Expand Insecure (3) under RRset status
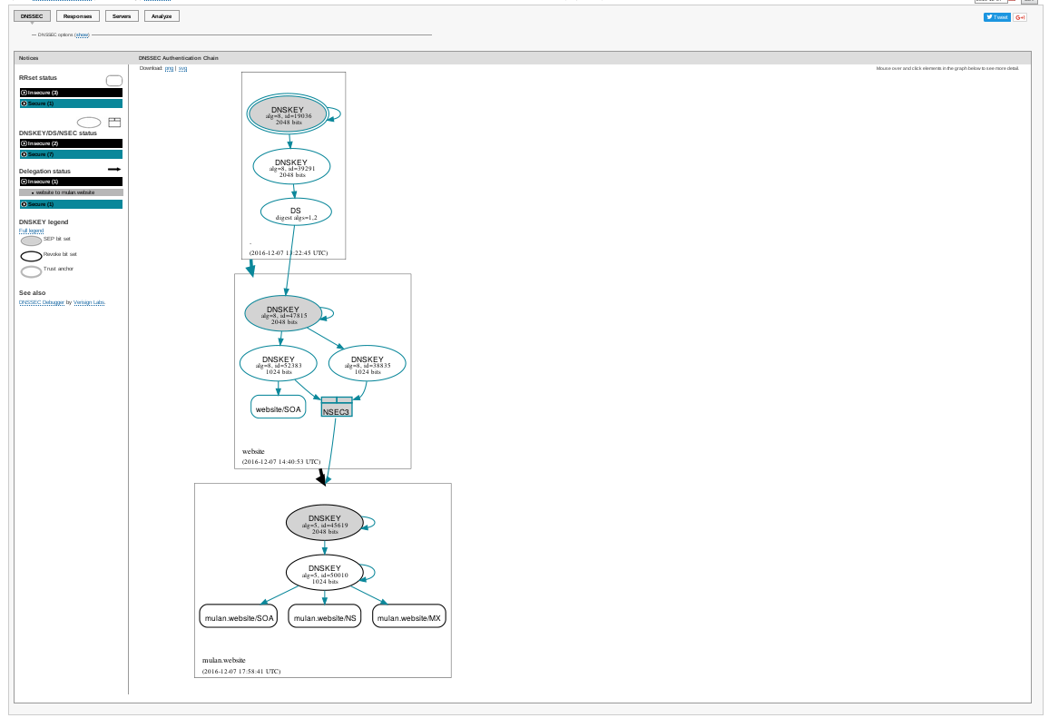This screenshot has width=1049, height=718. point(71,93)
